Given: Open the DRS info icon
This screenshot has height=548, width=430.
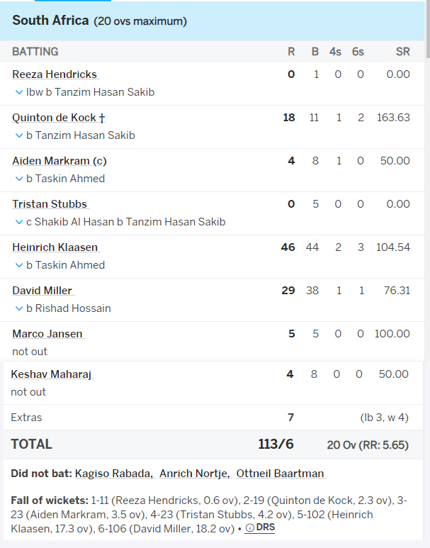Looking at the screenshot, I should pyautogui.click(x=250, y=528).
